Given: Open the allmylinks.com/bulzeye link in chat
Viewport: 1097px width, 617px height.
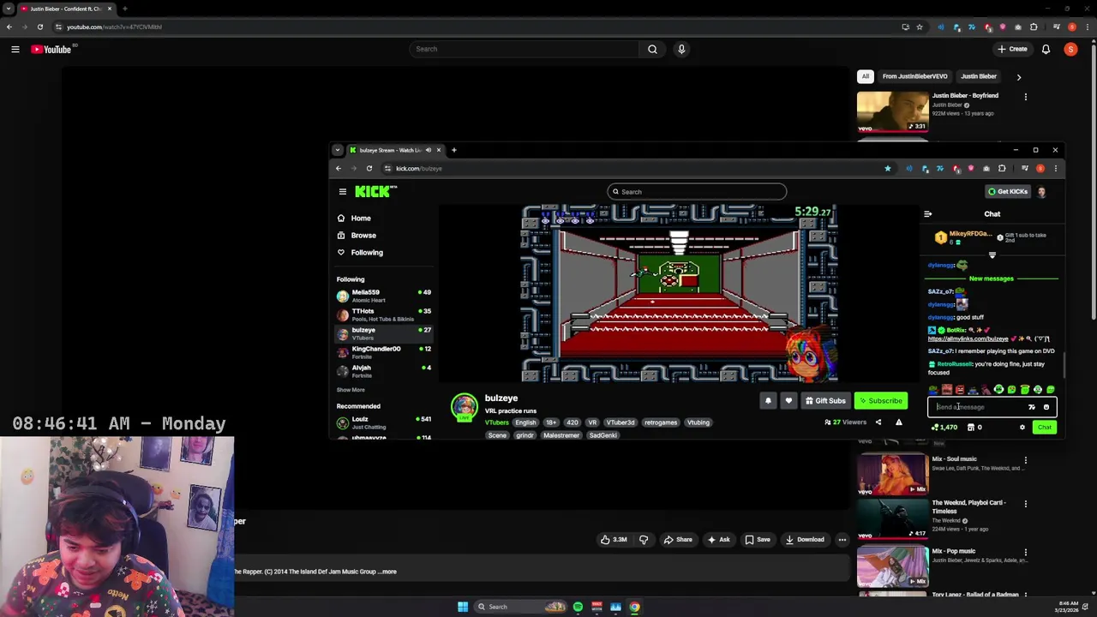Looking at the screenshot, I should point(968,339).
